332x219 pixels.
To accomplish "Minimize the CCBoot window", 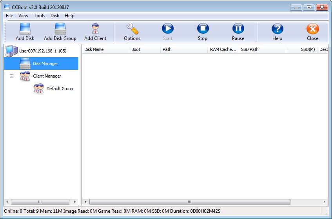I will click(296, 7).
